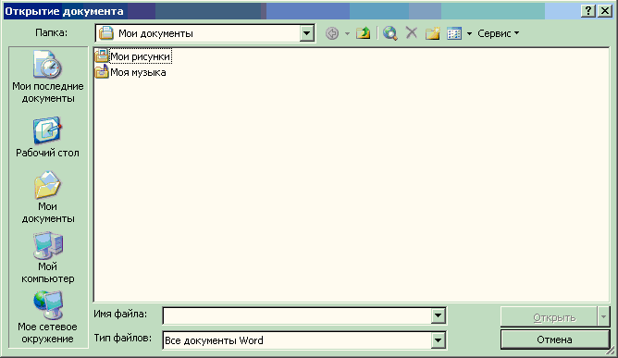Click the Мои документы folder icon in Папка box

pos(106,33)
